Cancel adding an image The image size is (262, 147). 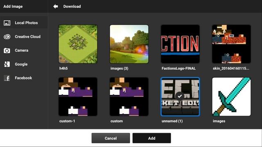pyautogui.click(x=111, y=138)
